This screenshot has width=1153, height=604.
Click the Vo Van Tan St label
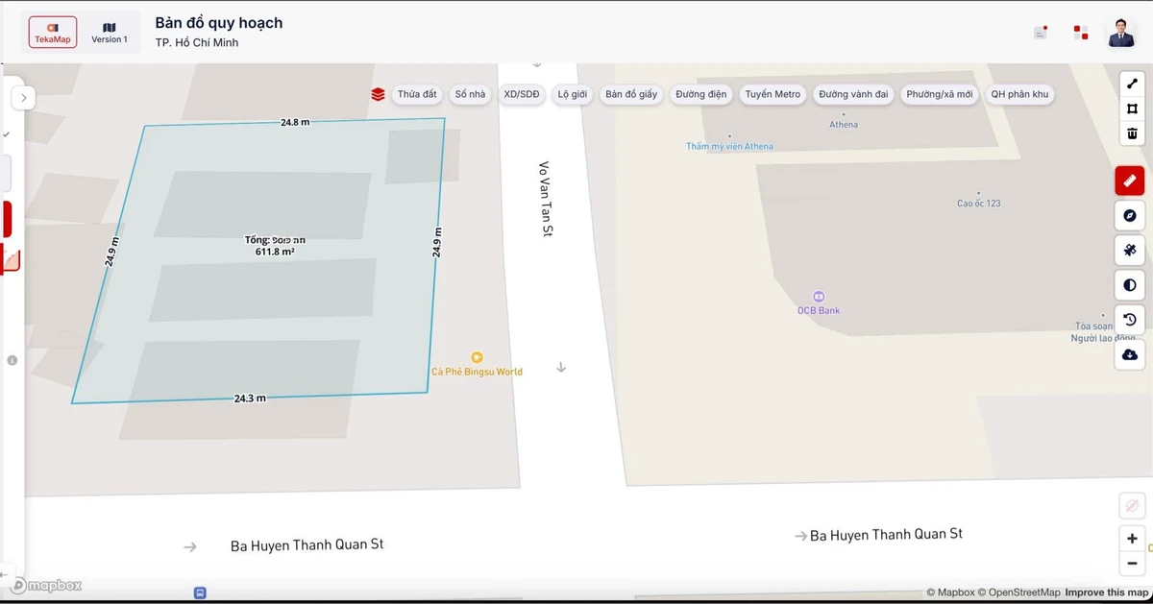(545, 199)
